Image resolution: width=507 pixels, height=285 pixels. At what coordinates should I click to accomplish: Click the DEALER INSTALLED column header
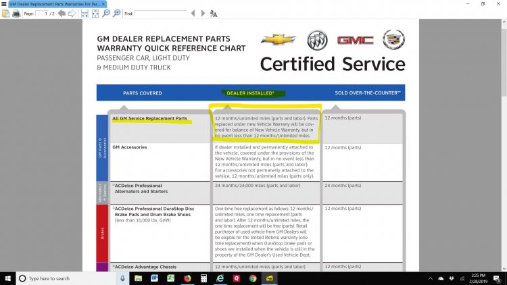pos(250,93)
